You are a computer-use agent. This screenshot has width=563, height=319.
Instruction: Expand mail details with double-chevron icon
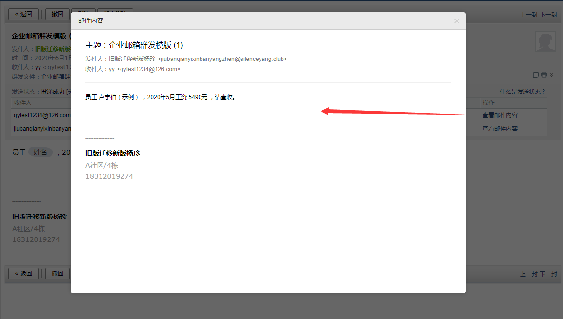551,75
